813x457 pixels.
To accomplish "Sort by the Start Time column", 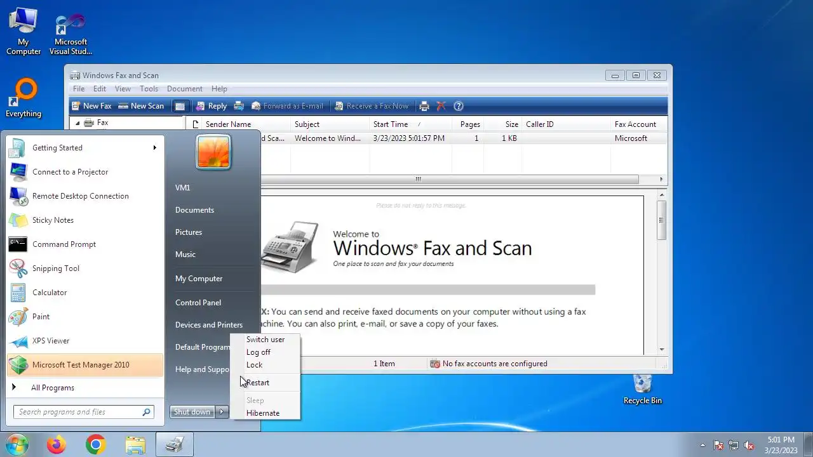I will (x=410, y=124).
